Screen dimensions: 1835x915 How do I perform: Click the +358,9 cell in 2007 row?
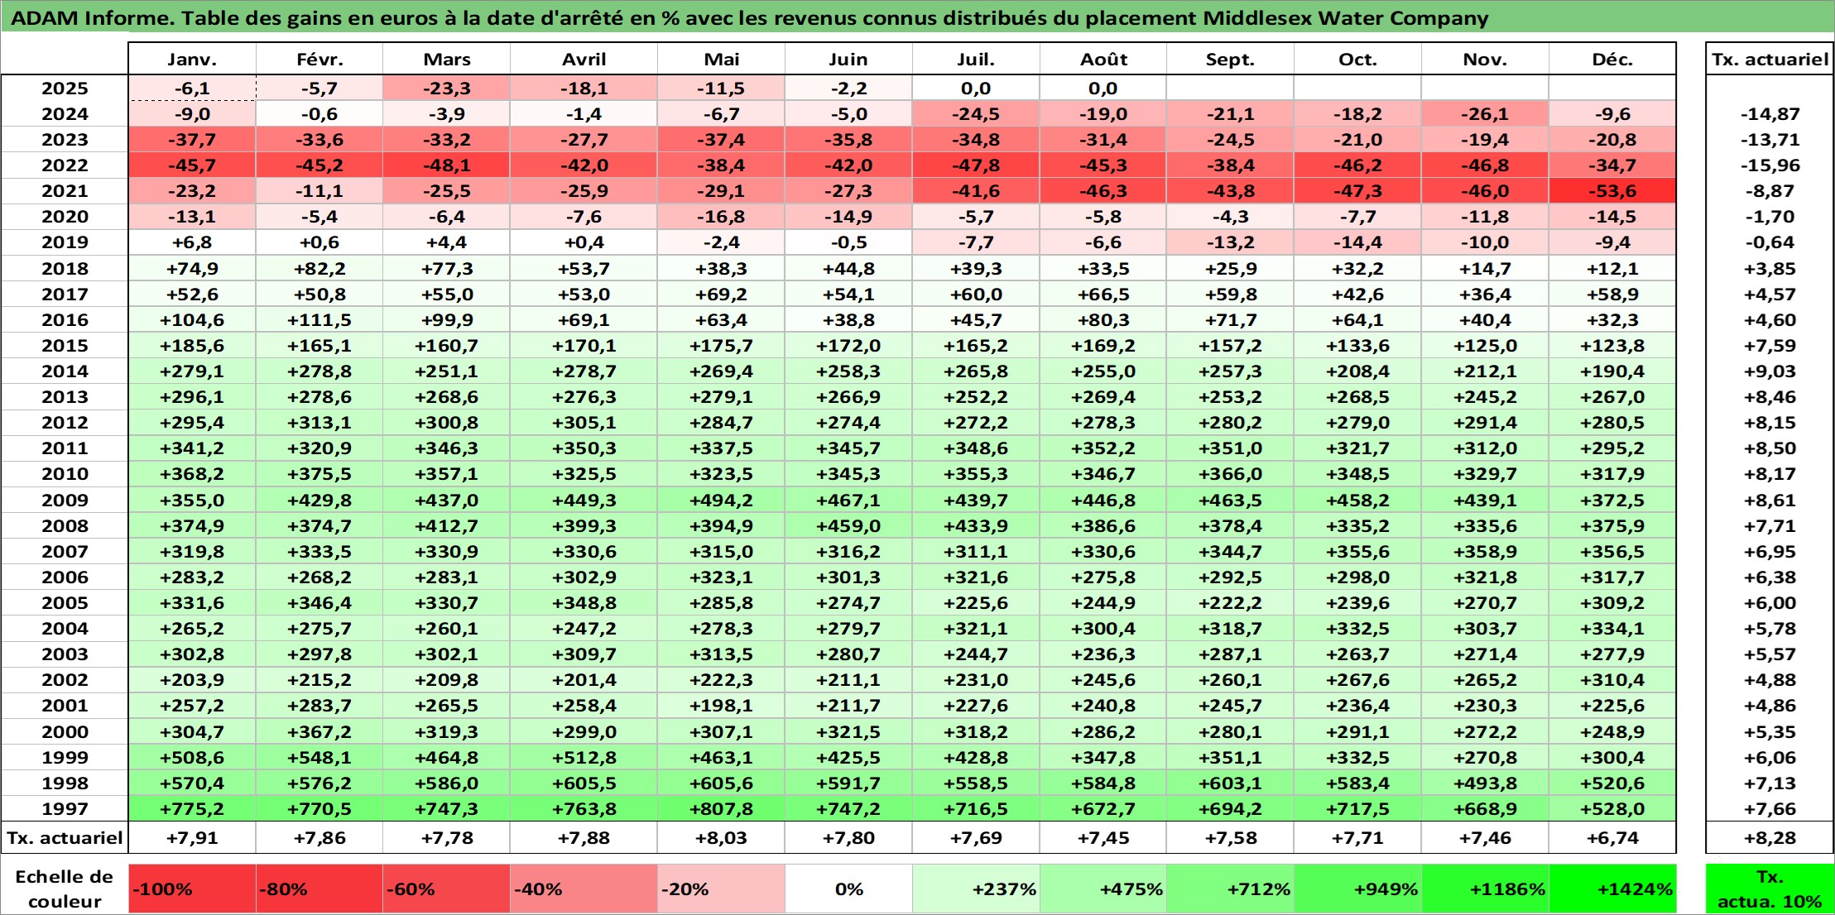[x=1485, y=552]
